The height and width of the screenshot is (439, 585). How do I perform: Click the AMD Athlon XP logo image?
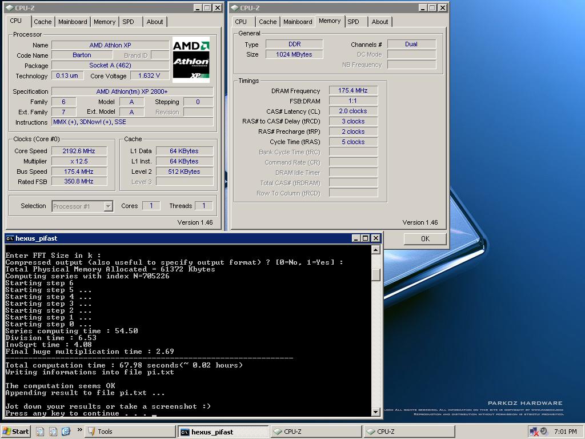pos(191,59)
